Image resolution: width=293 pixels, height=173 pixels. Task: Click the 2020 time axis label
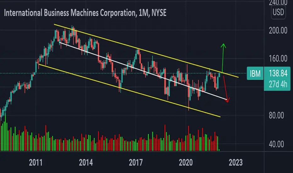click(x=186, y=163)
